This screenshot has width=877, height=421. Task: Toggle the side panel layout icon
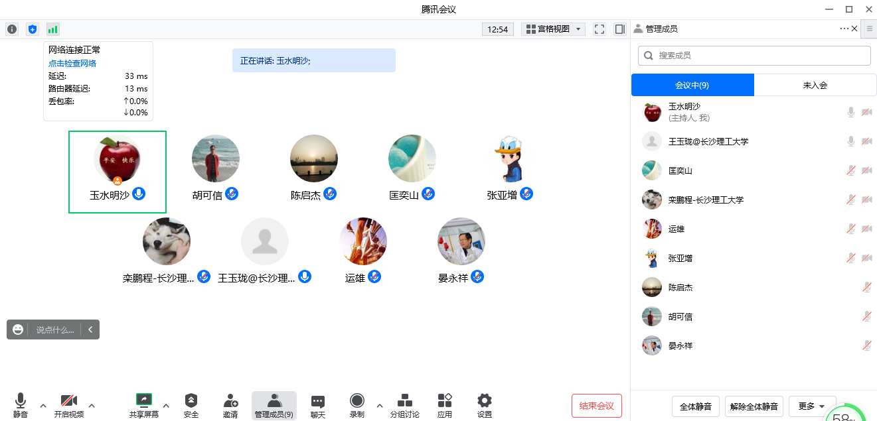620,29
